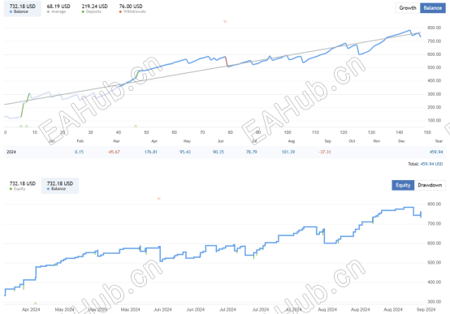Open the Drawdown chart tab
This screenshot has height=314, width=450.
(x=430, y=185)
